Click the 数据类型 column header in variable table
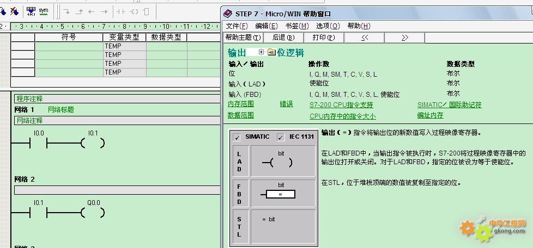The width and height of the screenshot is (533, 248). coord(167,38)
